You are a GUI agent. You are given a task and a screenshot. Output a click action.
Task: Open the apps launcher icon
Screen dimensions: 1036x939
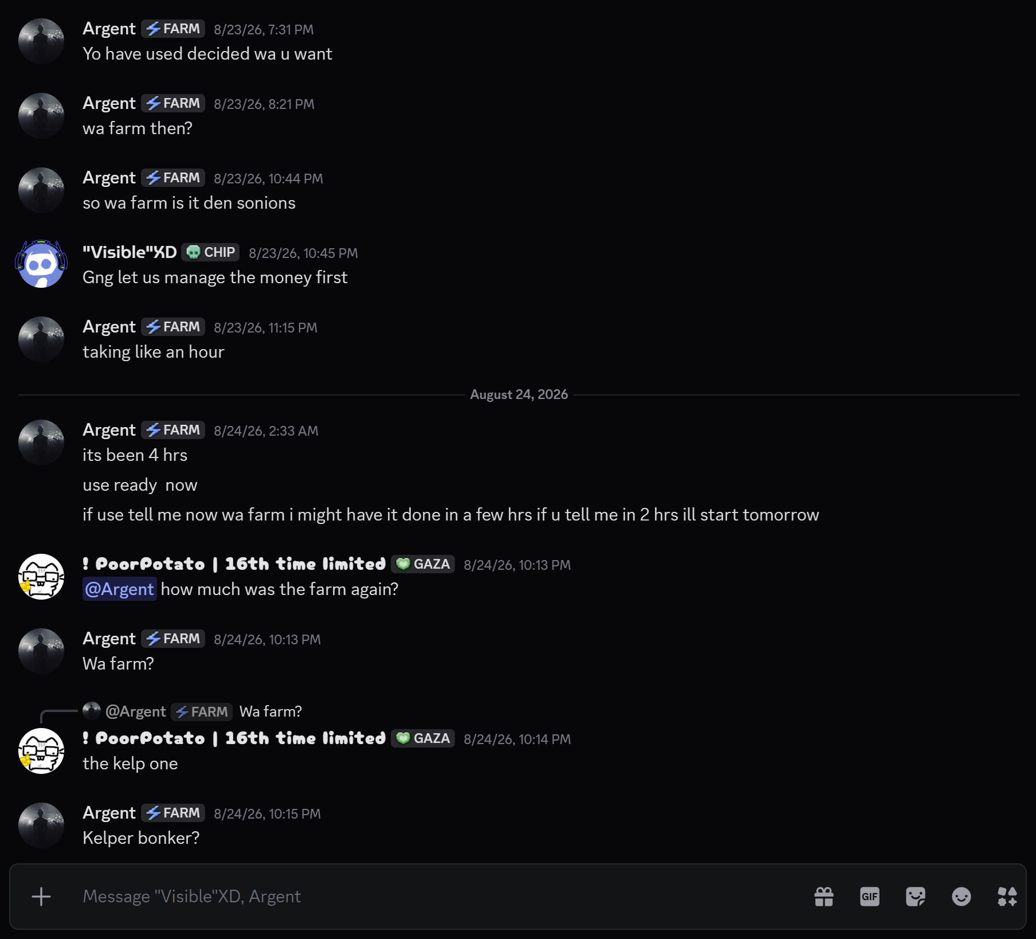(x=1007, y=897)
